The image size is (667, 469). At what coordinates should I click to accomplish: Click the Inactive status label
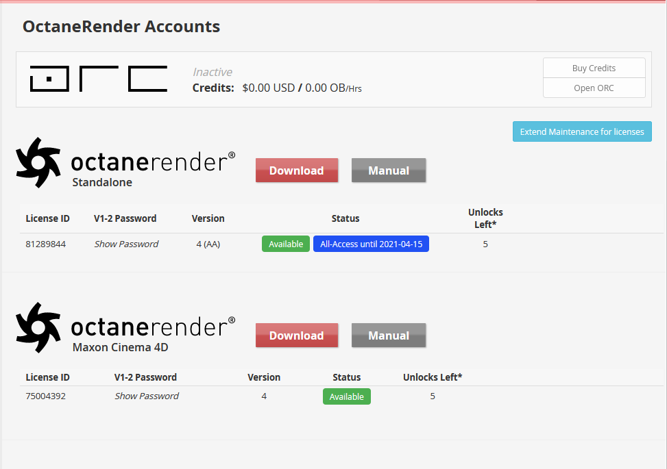[x=213, y=72]
